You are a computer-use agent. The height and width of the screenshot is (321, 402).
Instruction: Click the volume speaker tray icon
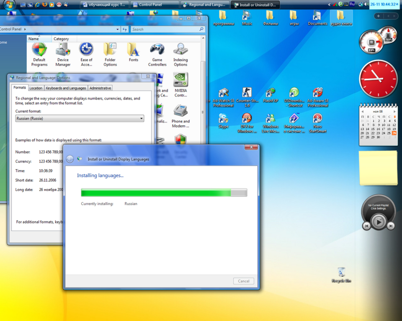click(366, 4)
